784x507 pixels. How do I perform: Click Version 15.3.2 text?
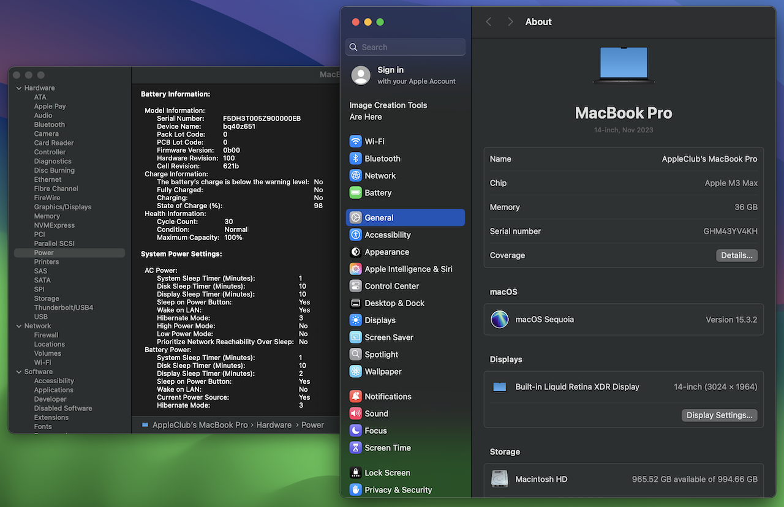pyautogui.click(x=731, y=320)
